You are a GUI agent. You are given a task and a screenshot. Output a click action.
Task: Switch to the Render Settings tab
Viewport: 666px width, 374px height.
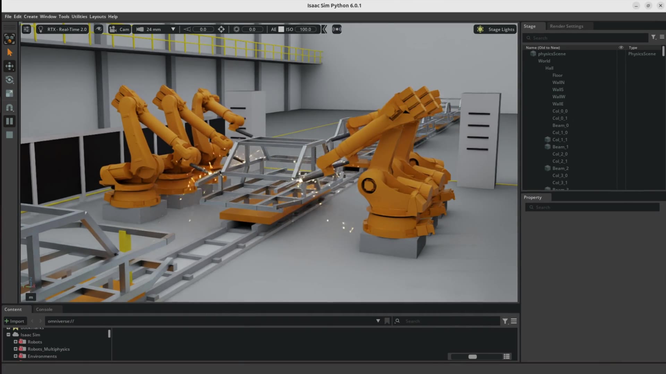tap(566, 26)
